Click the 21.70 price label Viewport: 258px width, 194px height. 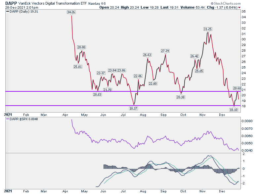107,90
